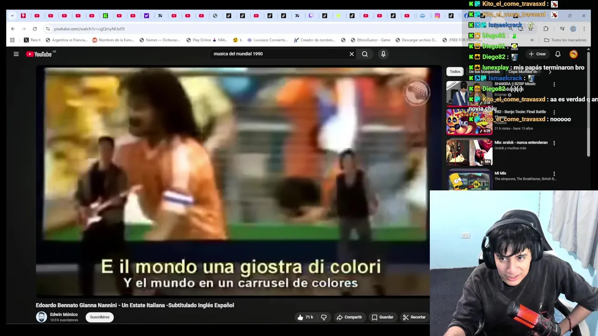
Task: Reload the current page
Action: click(x=35, y=28)
